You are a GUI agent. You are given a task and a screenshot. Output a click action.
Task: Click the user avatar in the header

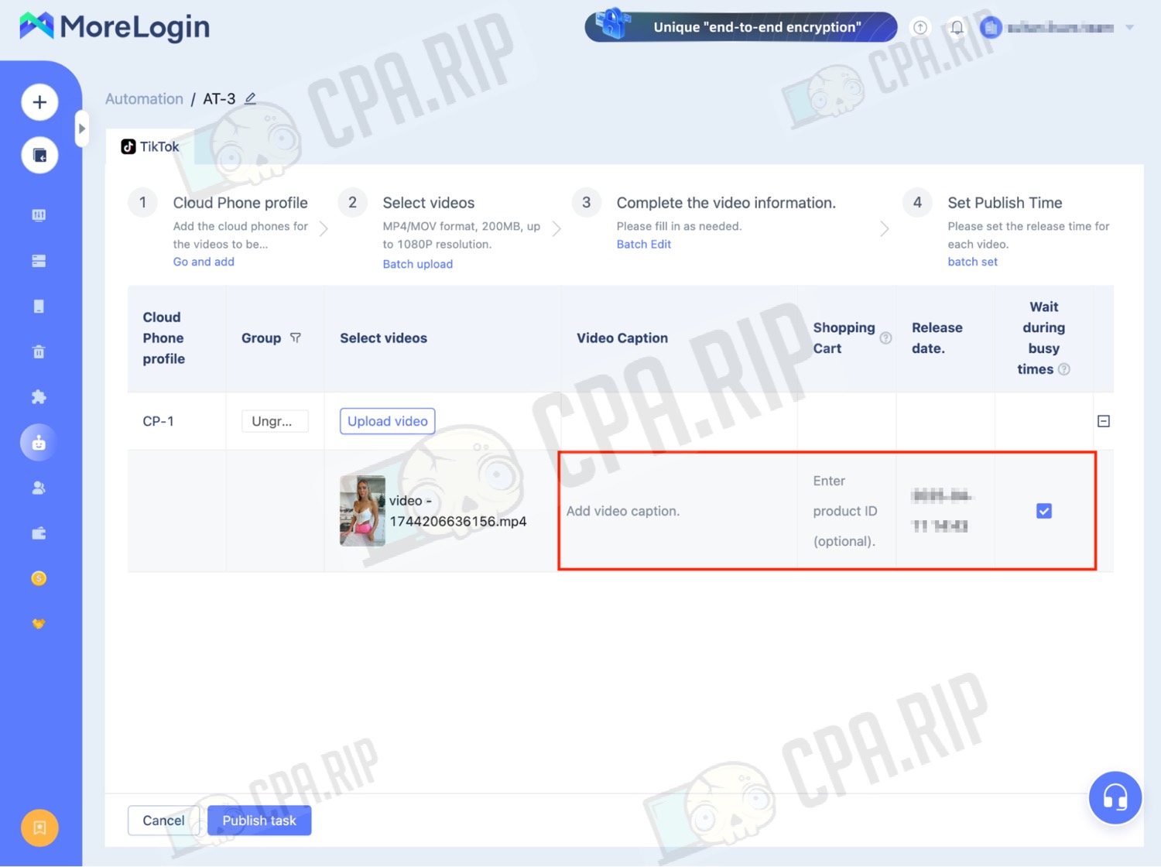(991, 27)
